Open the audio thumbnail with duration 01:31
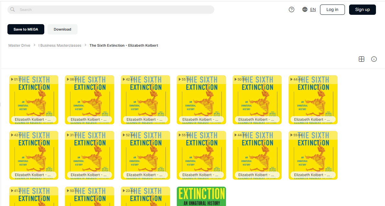The width and height of the screenshot is (385, 206). (34, 100)
